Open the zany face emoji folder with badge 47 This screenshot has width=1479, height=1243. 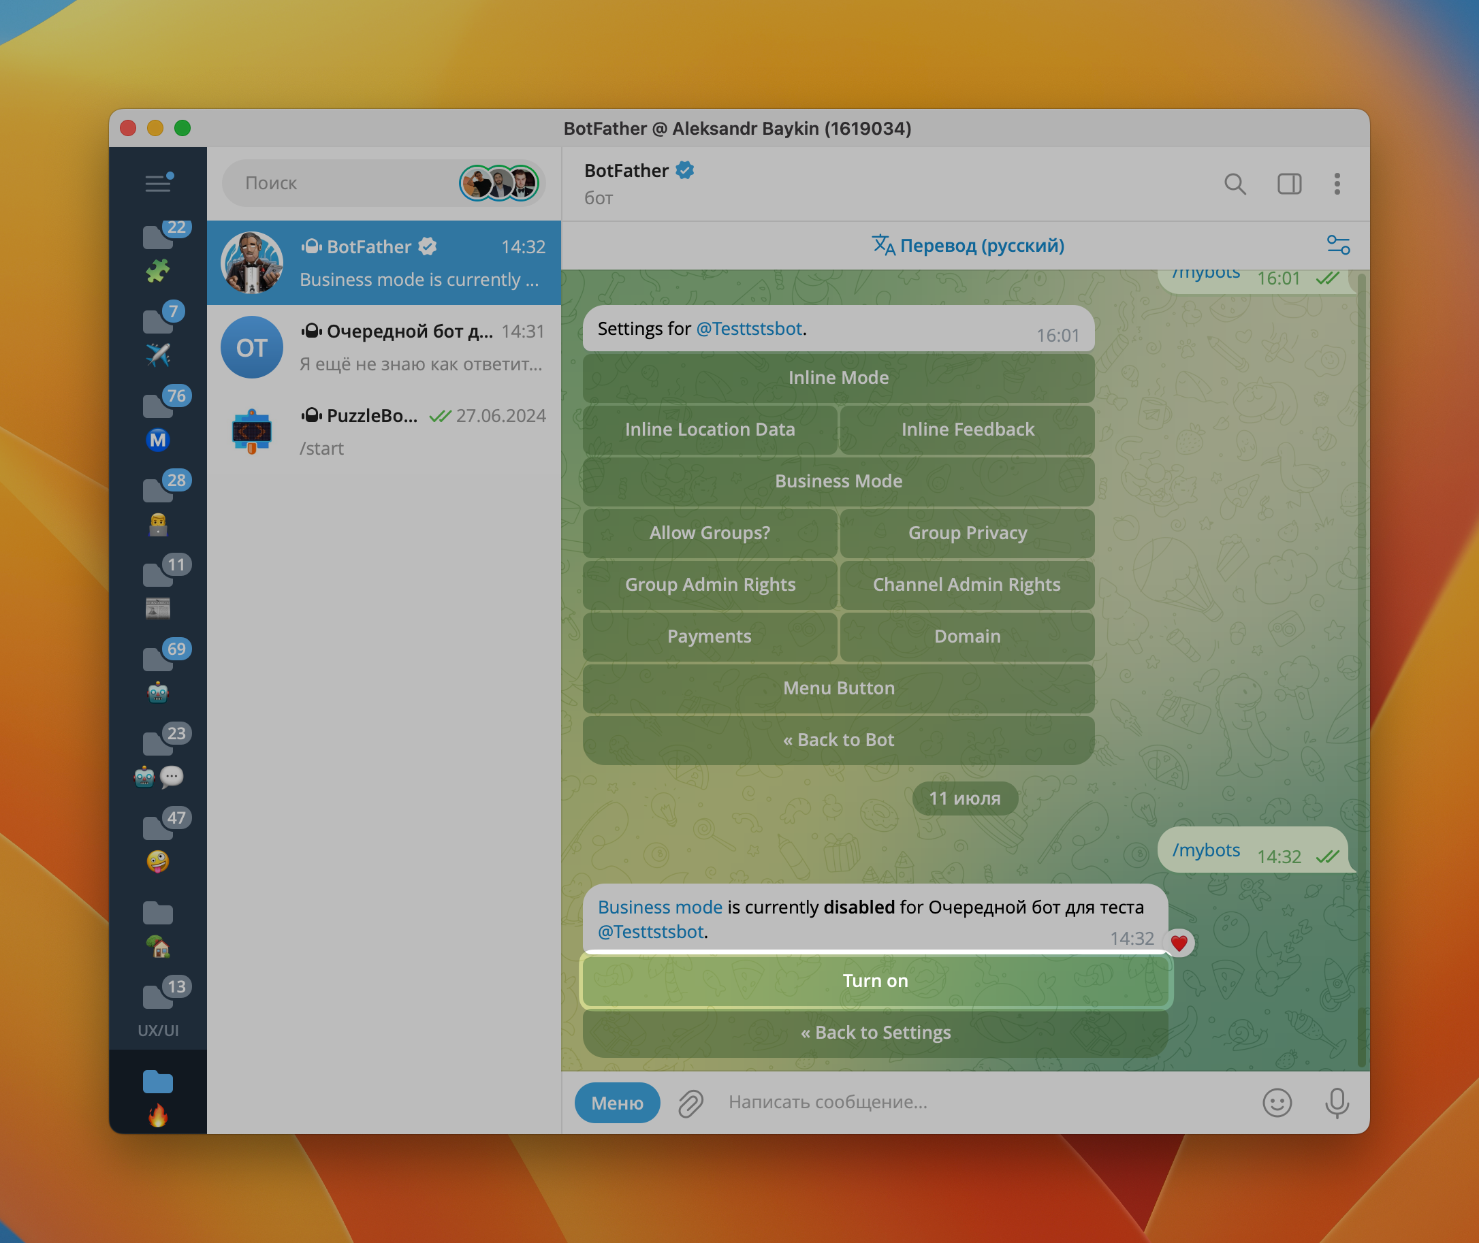[158, 842]
